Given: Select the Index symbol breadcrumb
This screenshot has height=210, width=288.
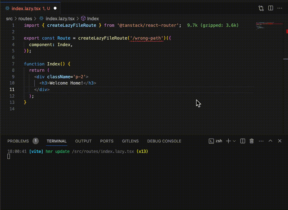Looking at the screenshot, I should tap(93, 19).
